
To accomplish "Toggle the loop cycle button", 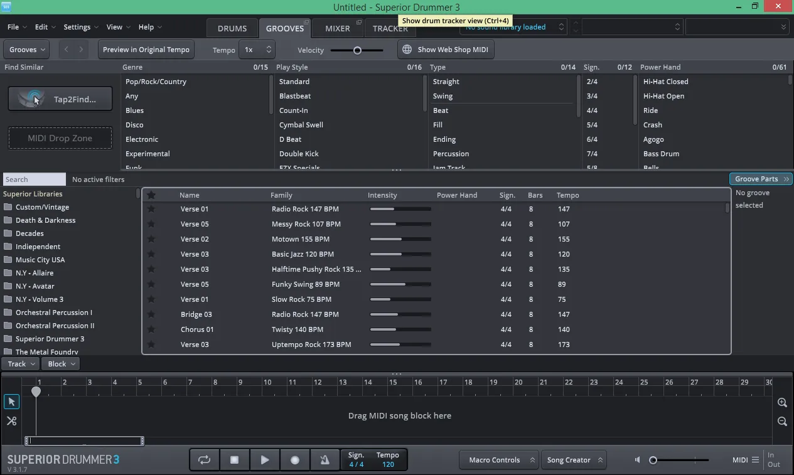I will point(205,460).
